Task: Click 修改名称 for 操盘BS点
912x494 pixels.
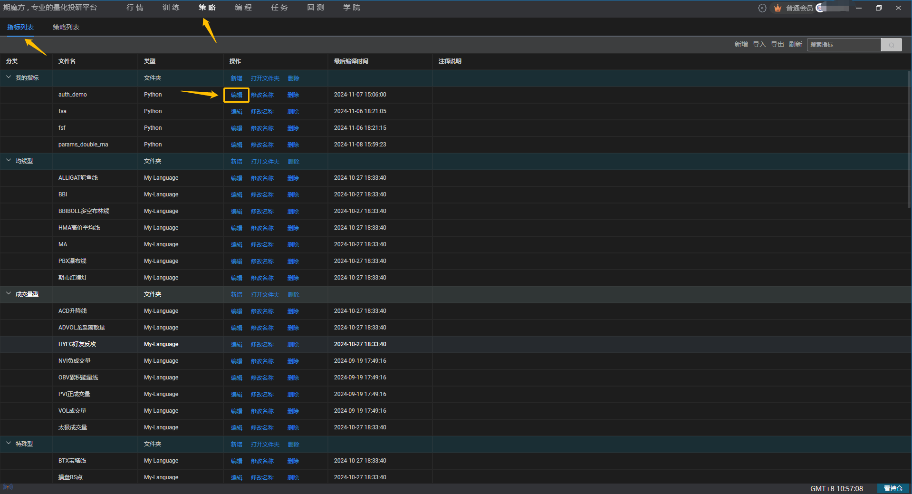Action: click(262, 478)
